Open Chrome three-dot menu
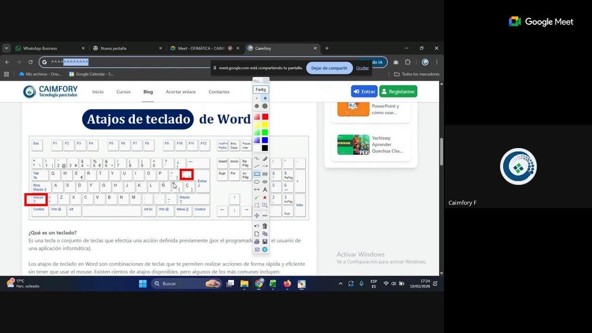Viewport: 592px width, 333px height. 437,62
